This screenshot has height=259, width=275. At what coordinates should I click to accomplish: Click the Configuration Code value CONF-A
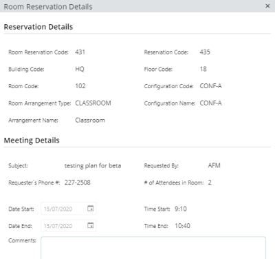click(x=210, y=86)
